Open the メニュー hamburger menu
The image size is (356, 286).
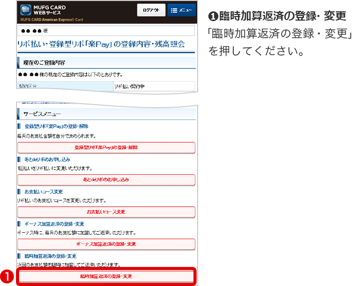181,10
